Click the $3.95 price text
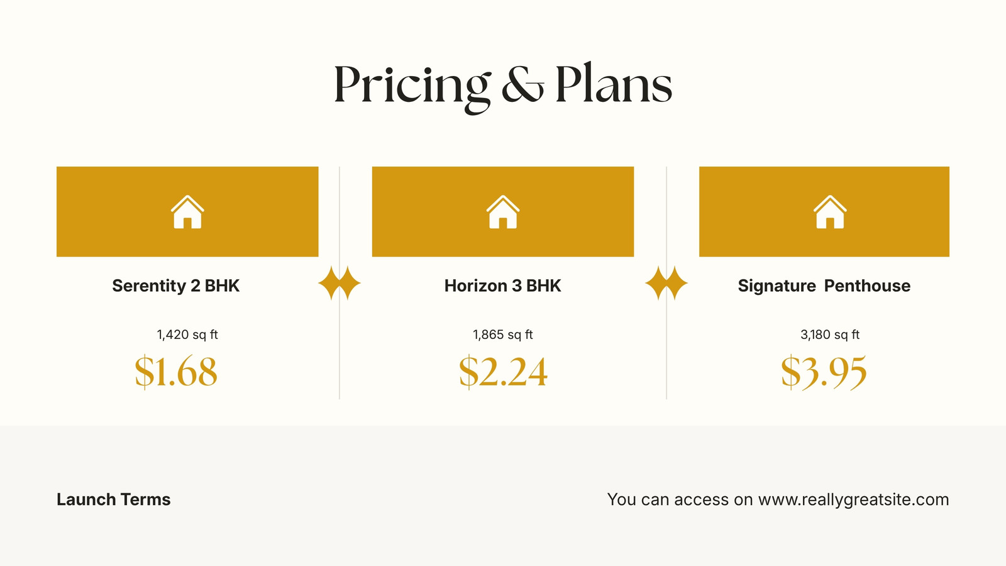The width and height of the screenshot is (1006, 566). point(824,372)
